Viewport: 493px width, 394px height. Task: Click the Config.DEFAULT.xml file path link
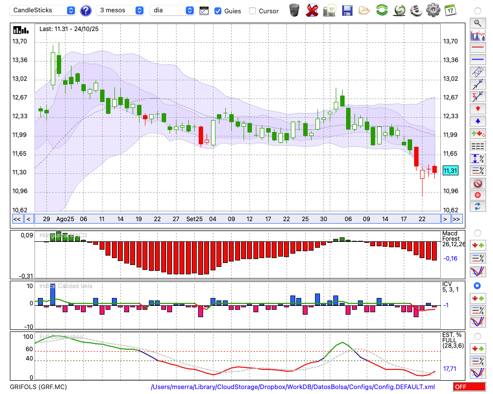(293, 387)
